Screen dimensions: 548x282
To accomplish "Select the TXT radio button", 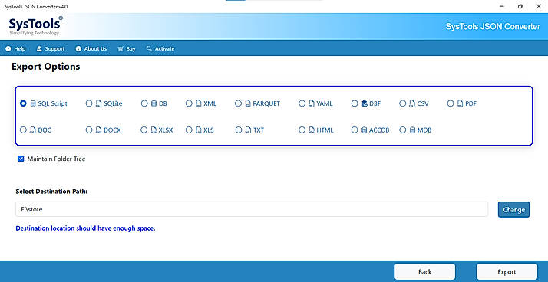I will click(239, 130).
